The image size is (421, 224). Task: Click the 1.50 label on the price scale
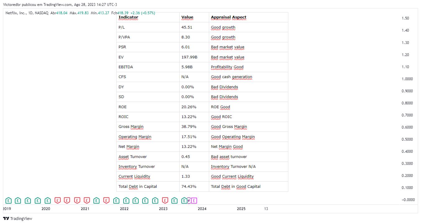(x=405, y=18)
